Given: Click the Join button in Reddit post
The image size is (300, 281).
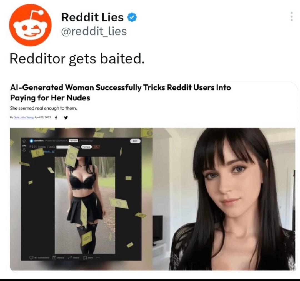Looking at the screenshot, I should point(135,141).
